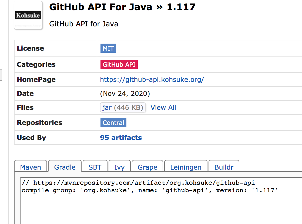Select the Gradle tab

coord(65,167)
